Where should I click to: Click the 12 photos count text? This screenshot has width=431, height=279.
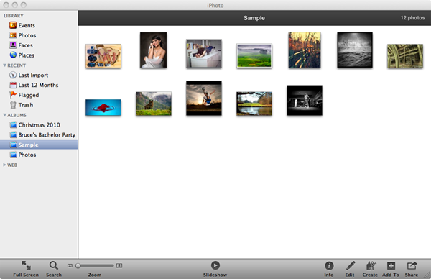(x=412, y=17)
